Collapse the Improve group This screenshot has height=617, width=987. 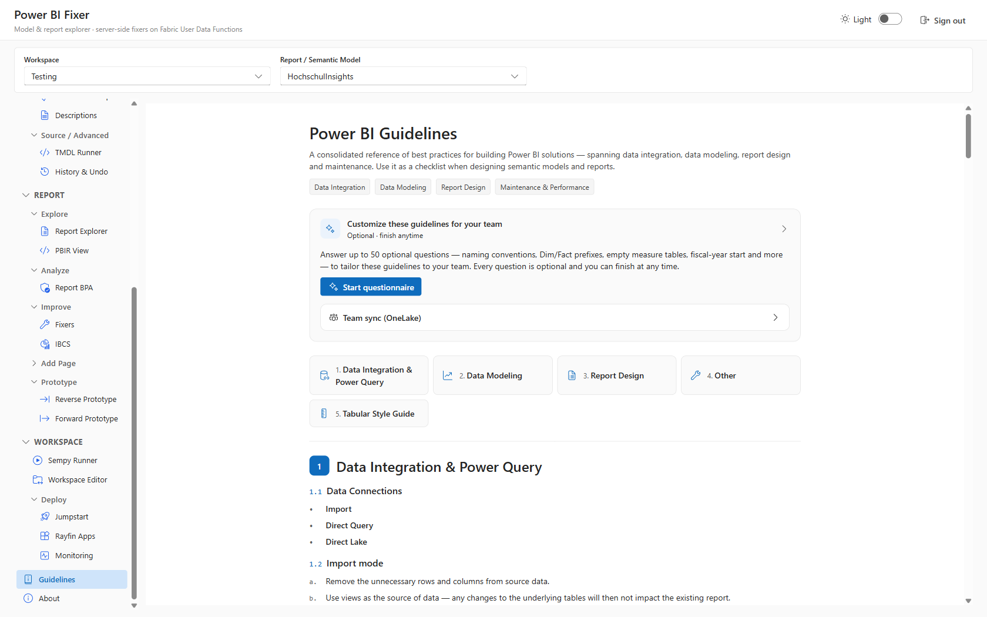(x=34, y=307)
